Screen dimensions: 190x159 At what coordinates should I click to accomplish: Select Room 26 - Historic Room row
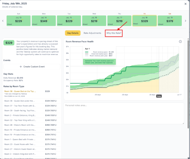[32, 125]
